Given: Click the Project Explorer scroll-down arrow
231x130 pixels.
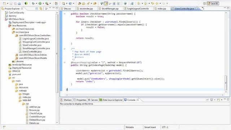Looking at the screenshot, I should tap(57, 122).
